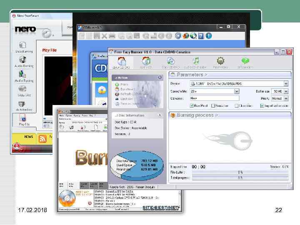Open Audio Ripping in Nero StartSmart
300x225 pixels.
tap(24, 77)
